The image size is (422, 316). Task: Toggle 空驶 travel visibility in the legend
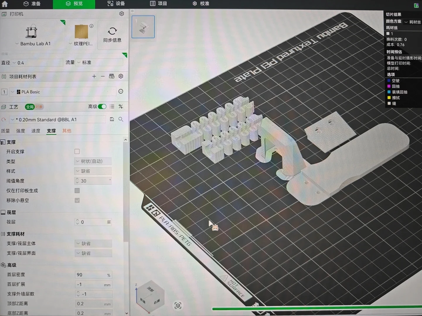[389, 80]
